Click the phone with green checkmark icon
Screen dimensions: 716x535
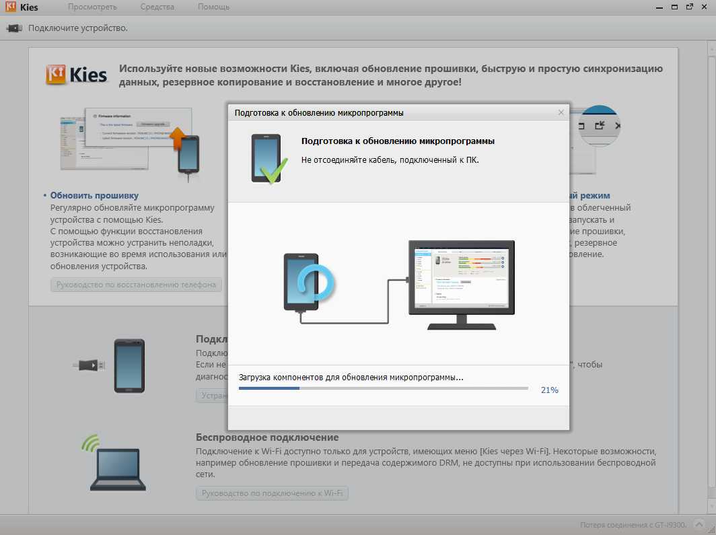click(x=268, y=159)
